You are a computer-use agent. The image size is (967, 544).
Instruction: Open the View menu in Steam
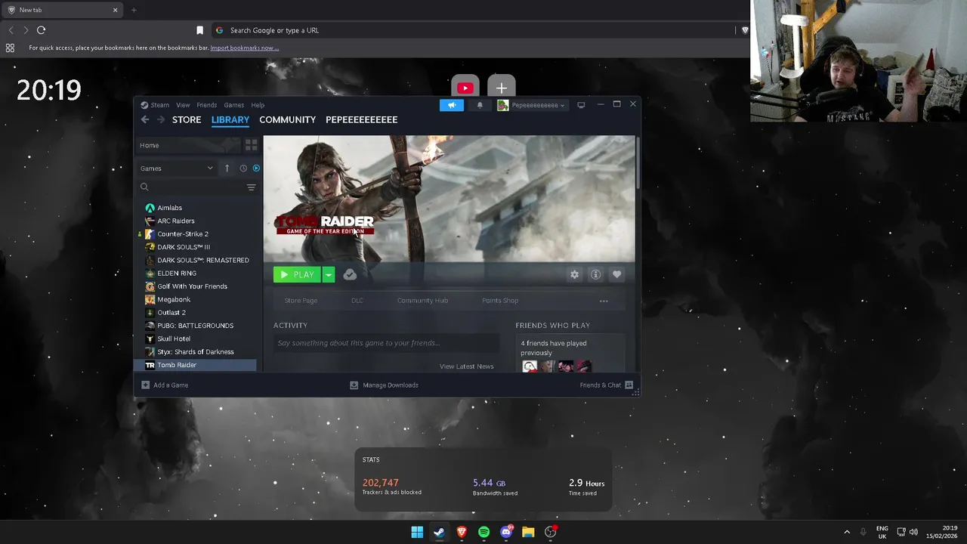pos(183,105)
